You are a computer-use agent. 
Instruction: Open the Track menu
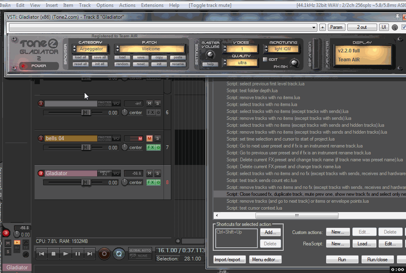85,5
